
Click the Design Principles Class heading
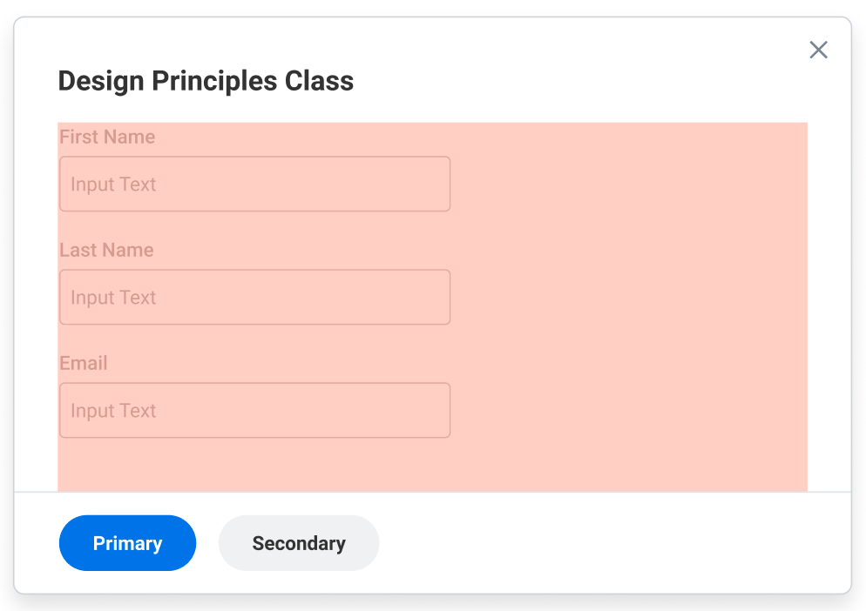coord(206,81)
